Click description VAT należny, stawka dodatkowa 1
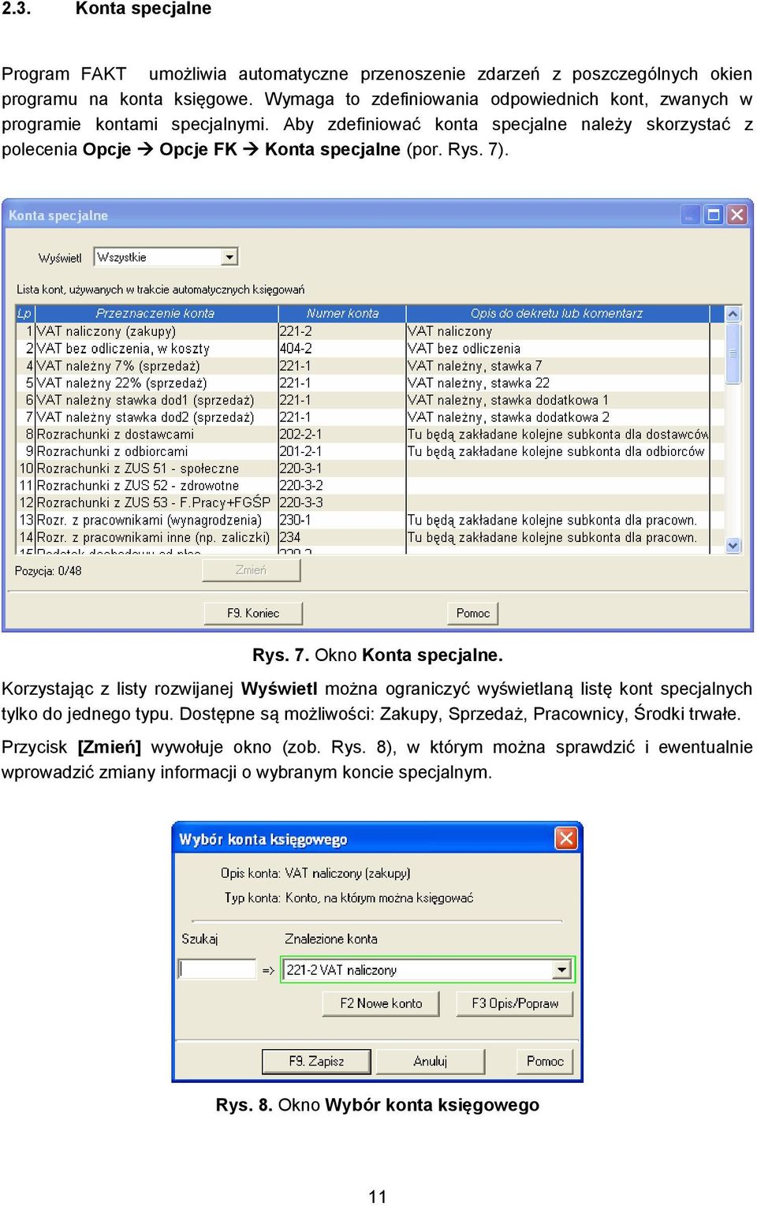The width and height of the screenshot is (757, 1206). (557, 400)
